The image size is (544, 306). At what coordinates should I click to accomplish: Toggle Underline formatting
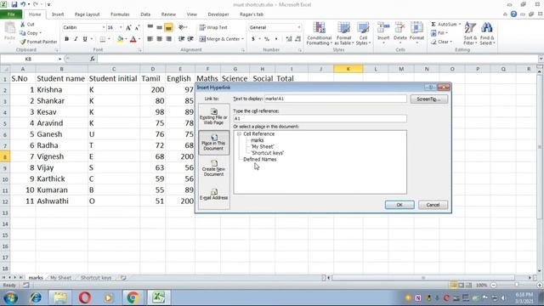85,39
